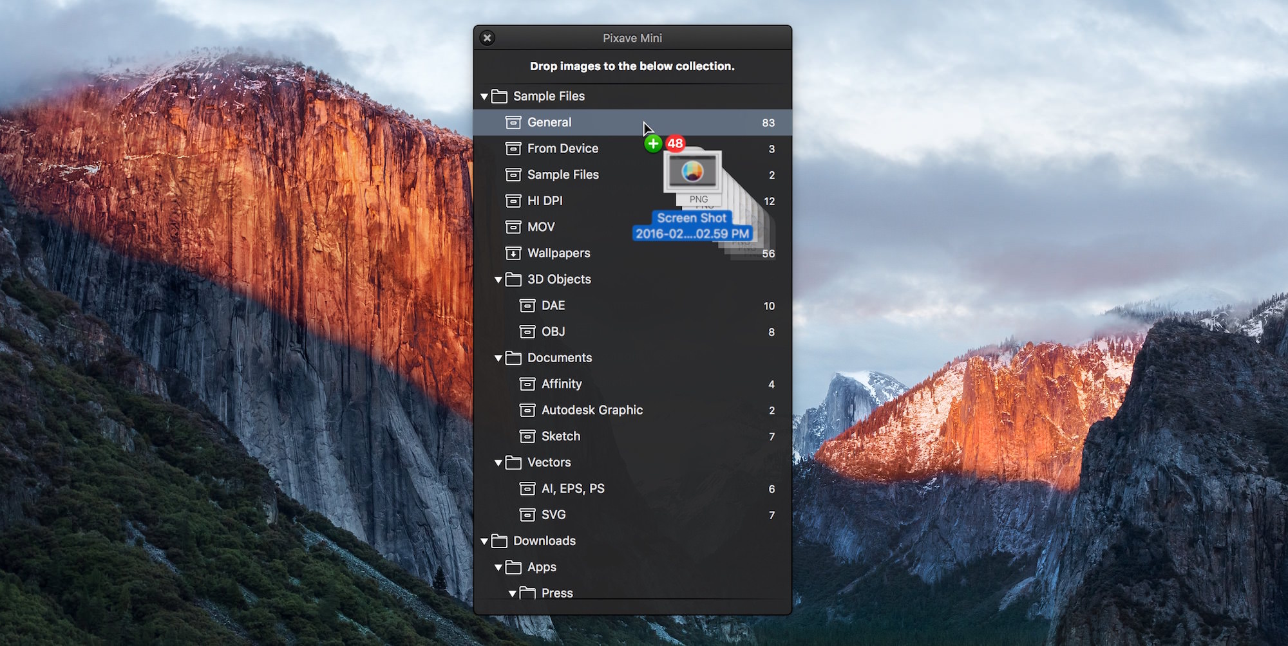The image size is (1288, 646).
Task: Select the Autodesk Graphic collection
Action: click(632, 410)
